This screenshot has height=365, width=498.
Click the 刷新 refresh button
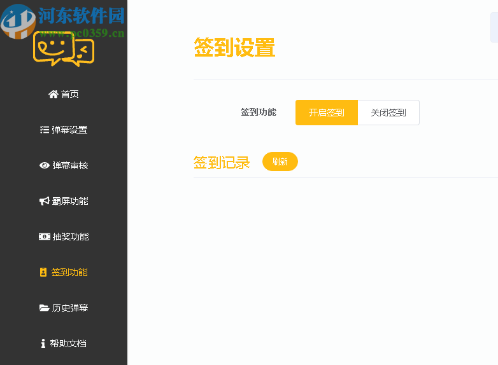[x=280, y=162]
